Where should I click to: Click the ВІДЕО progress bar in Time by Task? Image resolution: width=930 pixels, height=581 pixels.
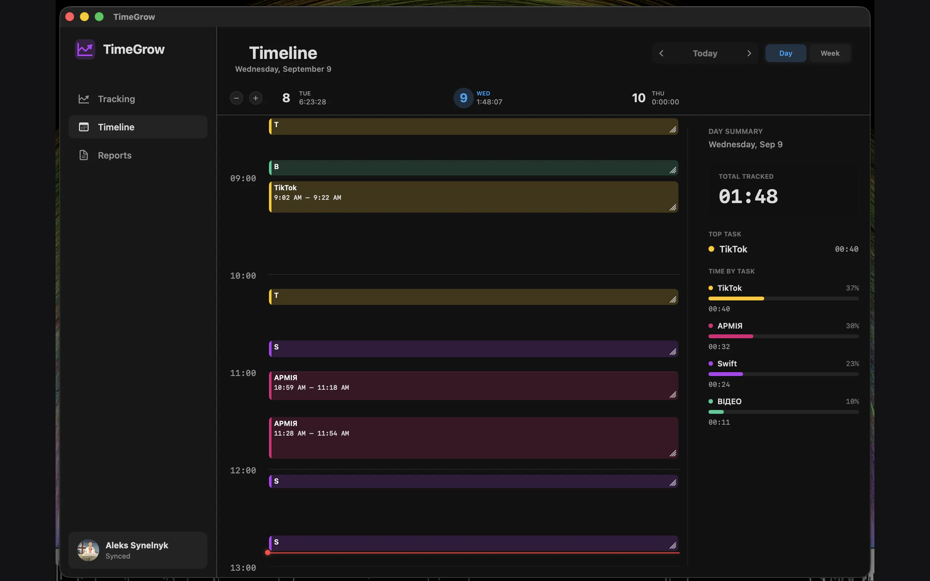tap(783, 411)
